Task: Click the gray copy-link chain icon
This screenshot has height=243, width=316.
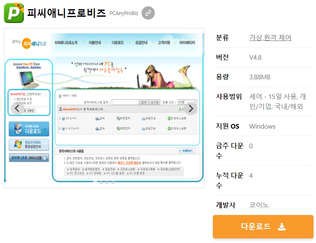Action: point(148,13)
